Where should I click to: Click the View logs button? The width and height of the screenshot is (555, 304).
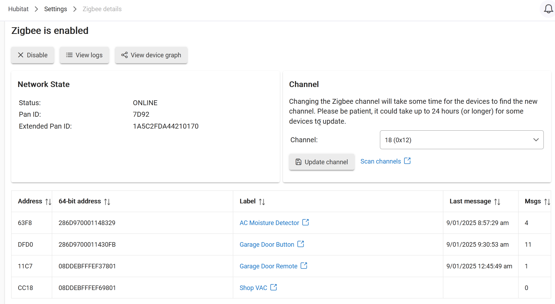(x=84, y=55)
